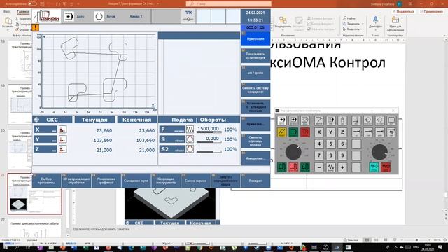Click the path offset softkey
This screenshot has width=448, height=252.
(136, 181)
